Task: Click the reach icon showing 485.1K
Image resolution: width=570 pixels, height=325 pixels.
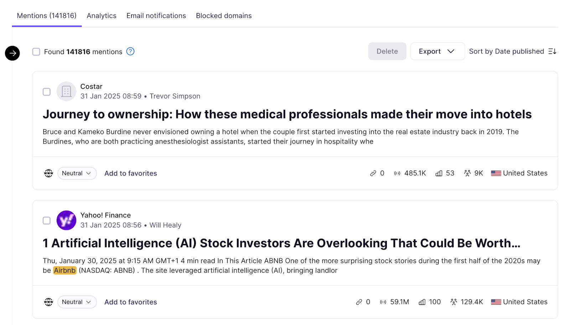Action: coord(397,173)
